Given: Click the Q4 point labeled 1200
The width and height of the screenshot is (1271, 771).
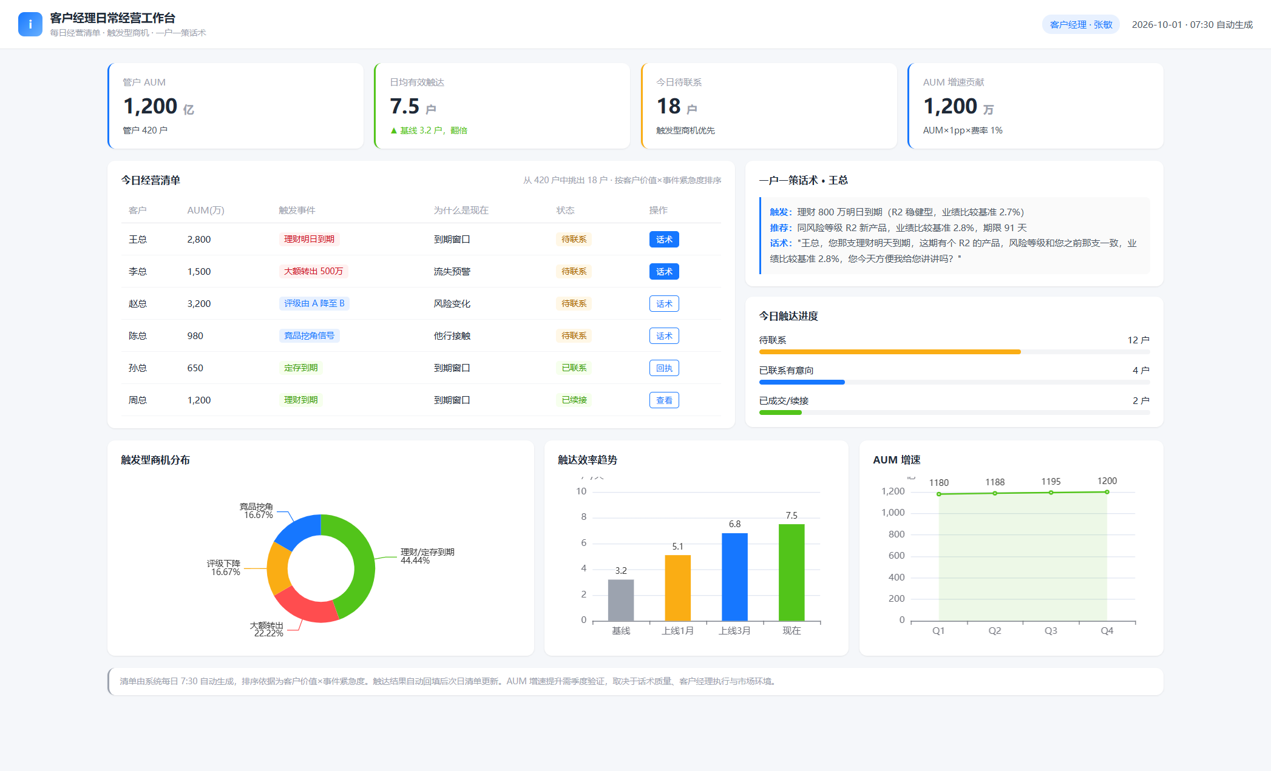Looking at the screenshot, I should pyautogui.click(x=1107, y=492).
